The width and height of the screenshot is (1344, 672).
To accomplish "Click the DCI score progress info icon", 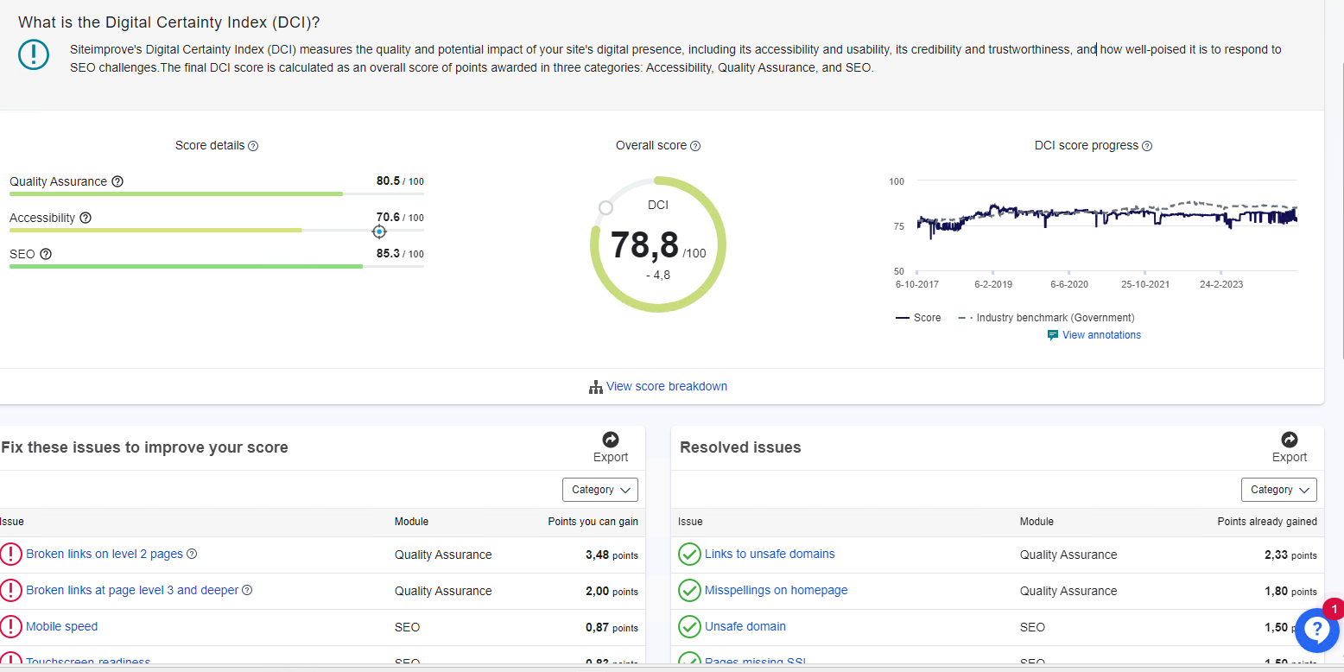I will pos(1147,146).
